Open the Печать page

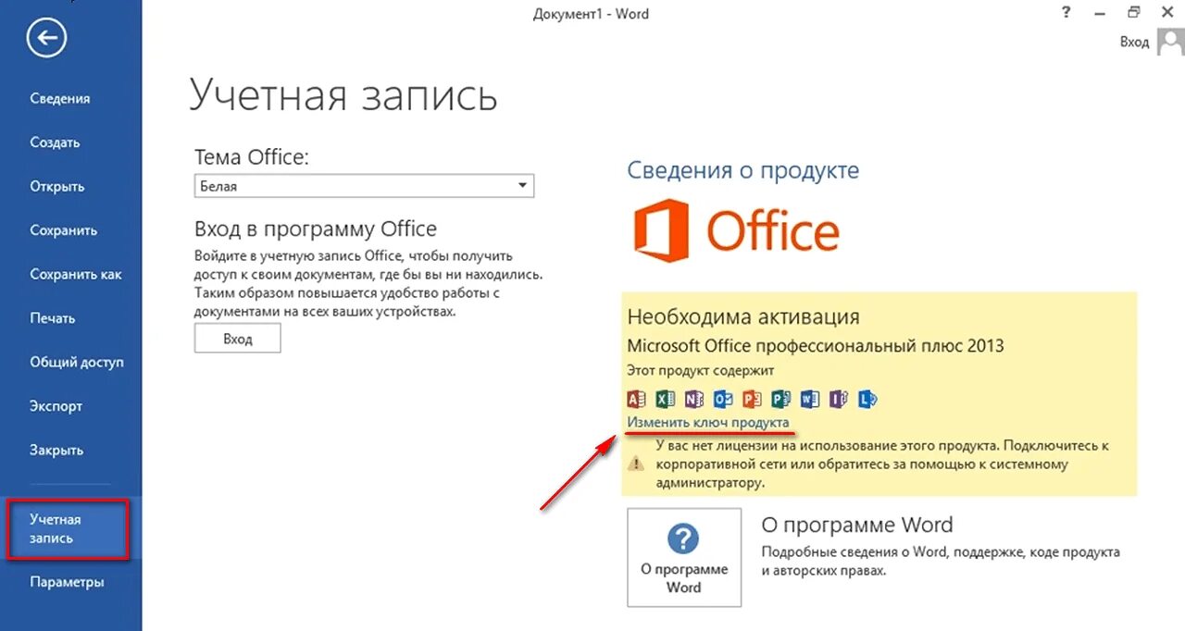(x=53, y=318)
